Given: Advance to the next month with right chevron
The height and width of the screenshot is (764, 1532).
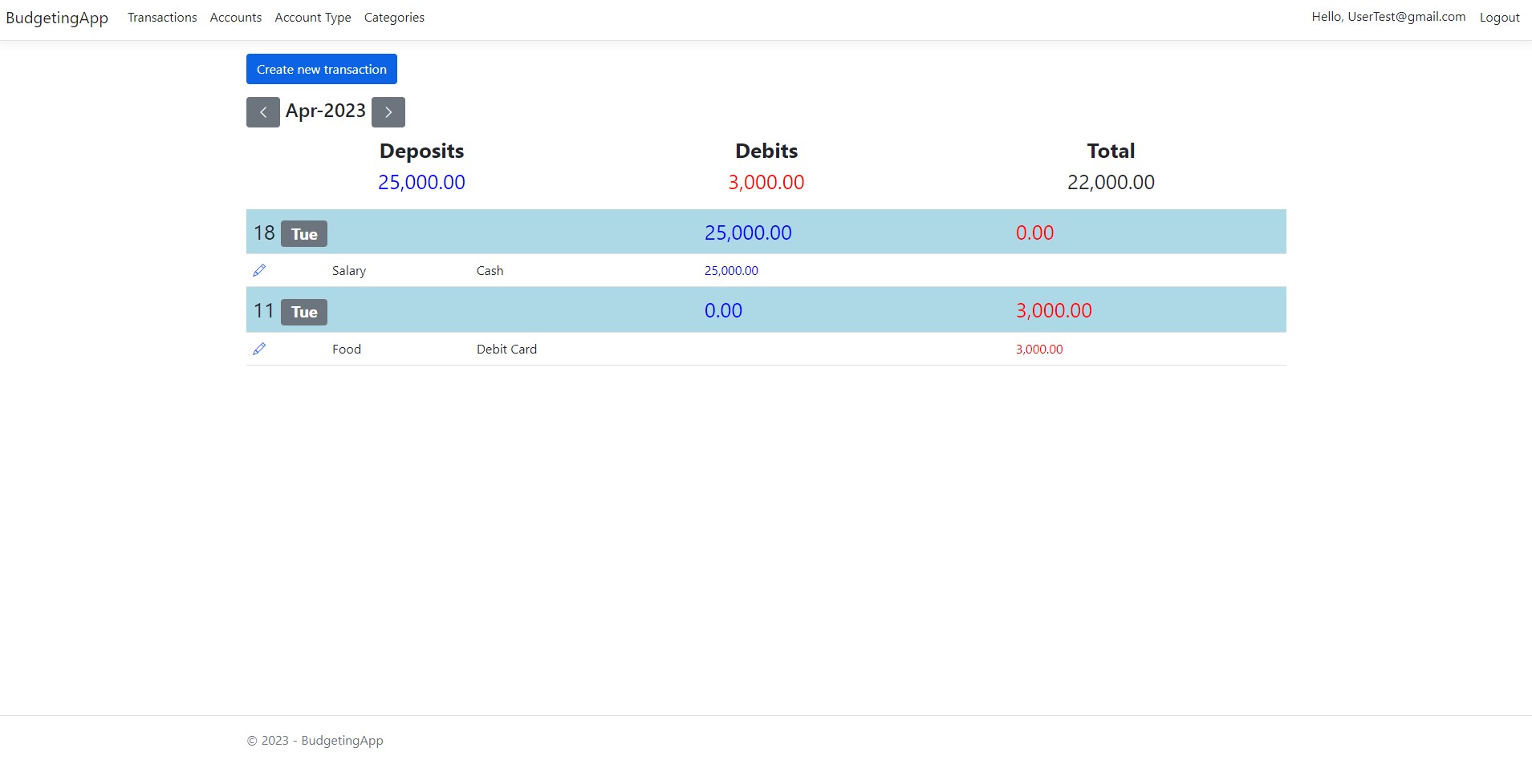Looking at the screenshot, I should click(x=388, y=111).
